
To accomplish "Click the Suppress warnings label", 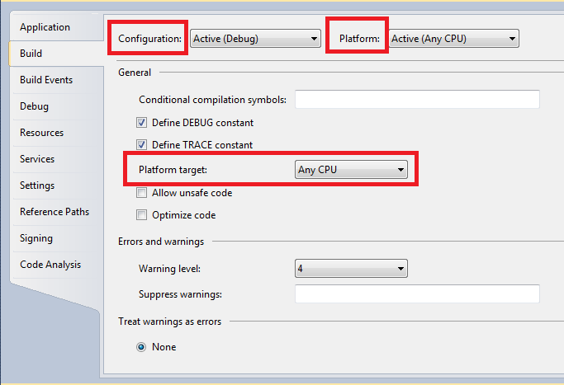I will (180, 294).
